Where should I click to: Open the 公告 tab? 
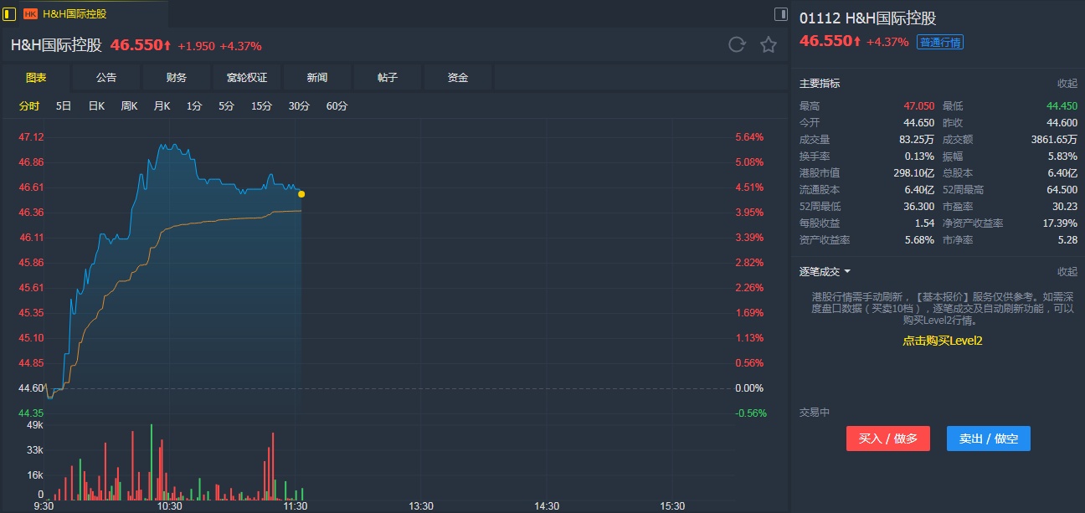pos(106,78)
